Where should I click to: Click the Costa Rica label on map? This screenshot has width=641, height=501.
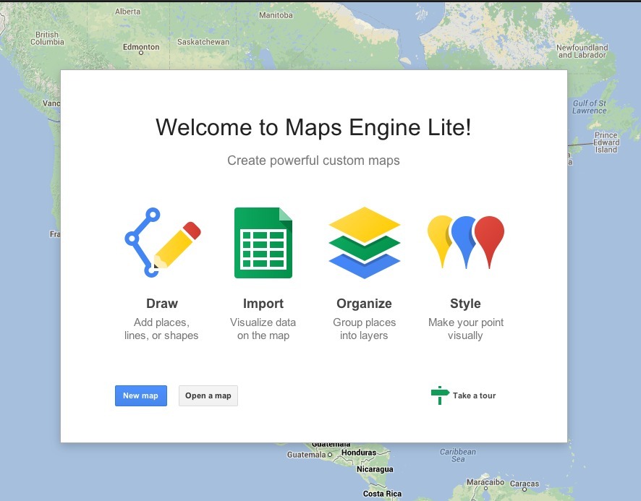(x=383, y=494)
